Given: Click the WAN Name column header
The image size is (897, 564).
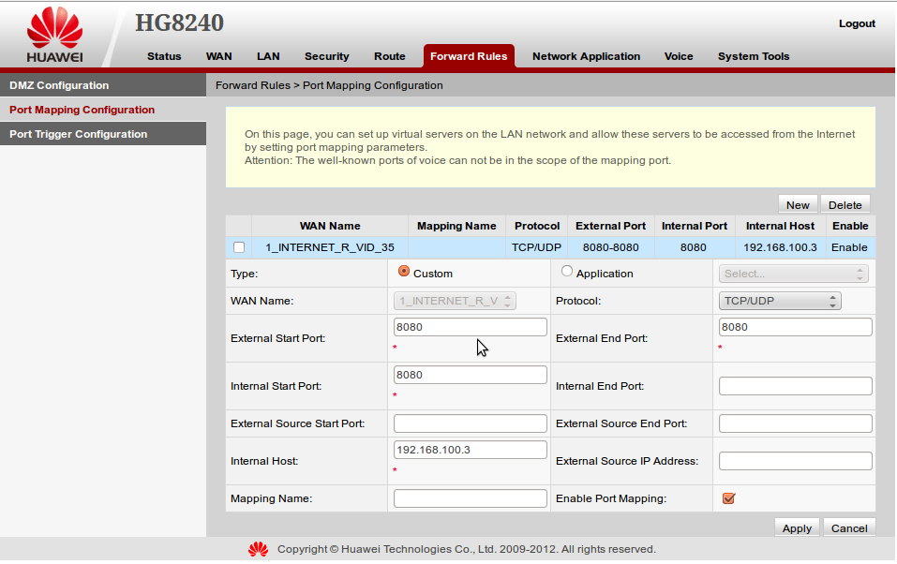Looking at the screenshot, I should pos(330,226).
